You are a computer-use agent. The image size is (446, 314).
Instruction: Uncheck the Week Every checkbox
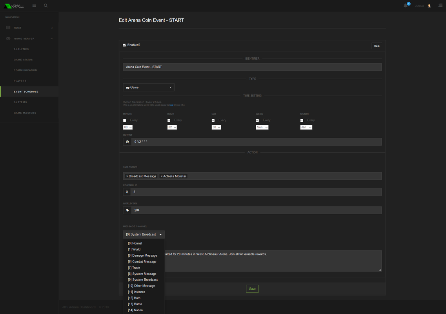coord(257,120)
